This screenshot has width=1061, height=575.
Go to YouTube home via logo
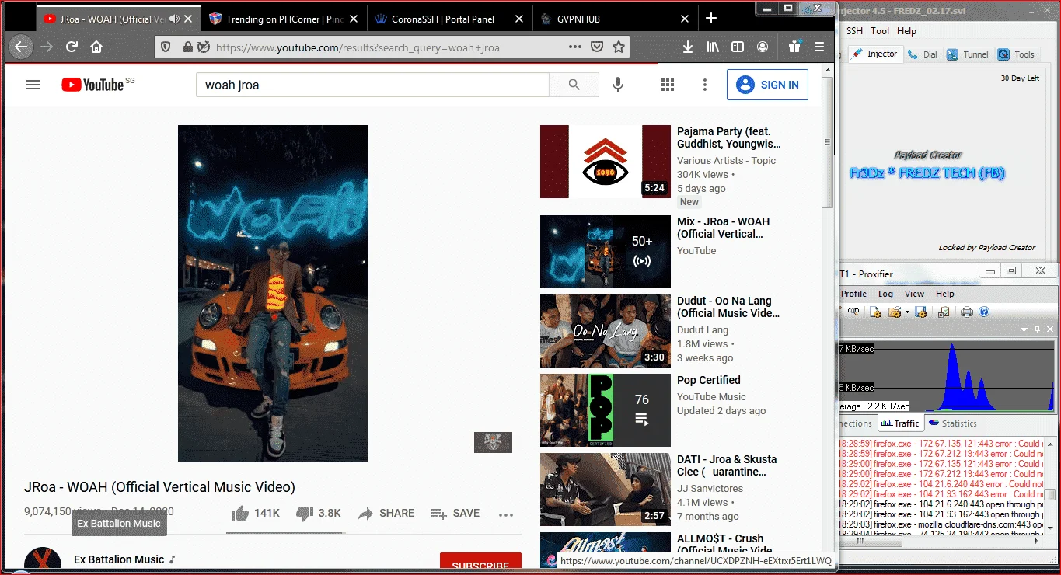[x=93, y=85]
